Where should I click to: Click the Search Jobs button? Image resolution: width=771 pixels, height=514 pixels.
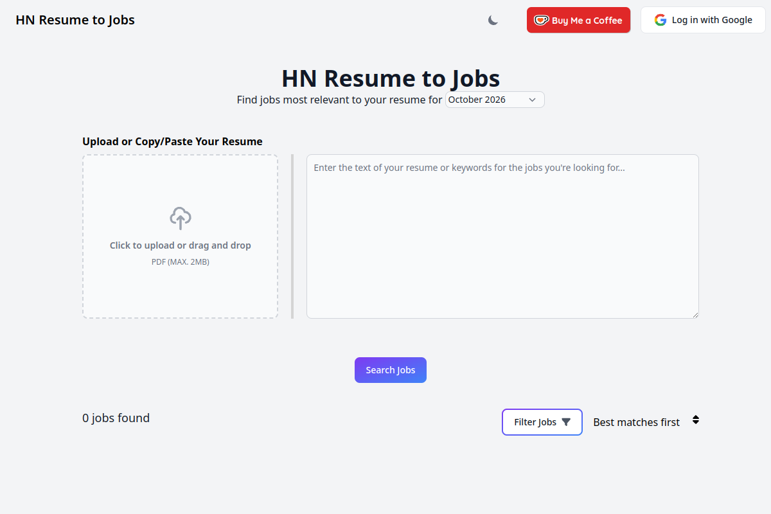[391, 370]
